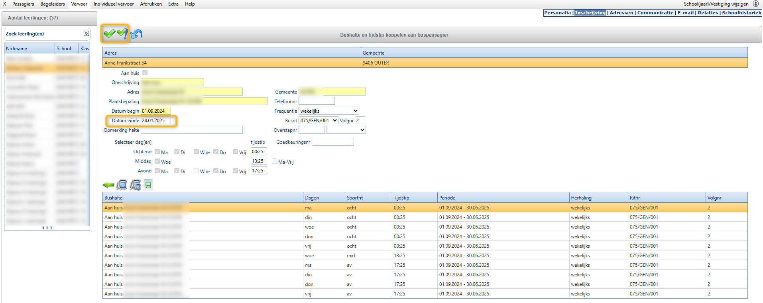Select the bushalte row for woe mid

click(x=425, y=256)
